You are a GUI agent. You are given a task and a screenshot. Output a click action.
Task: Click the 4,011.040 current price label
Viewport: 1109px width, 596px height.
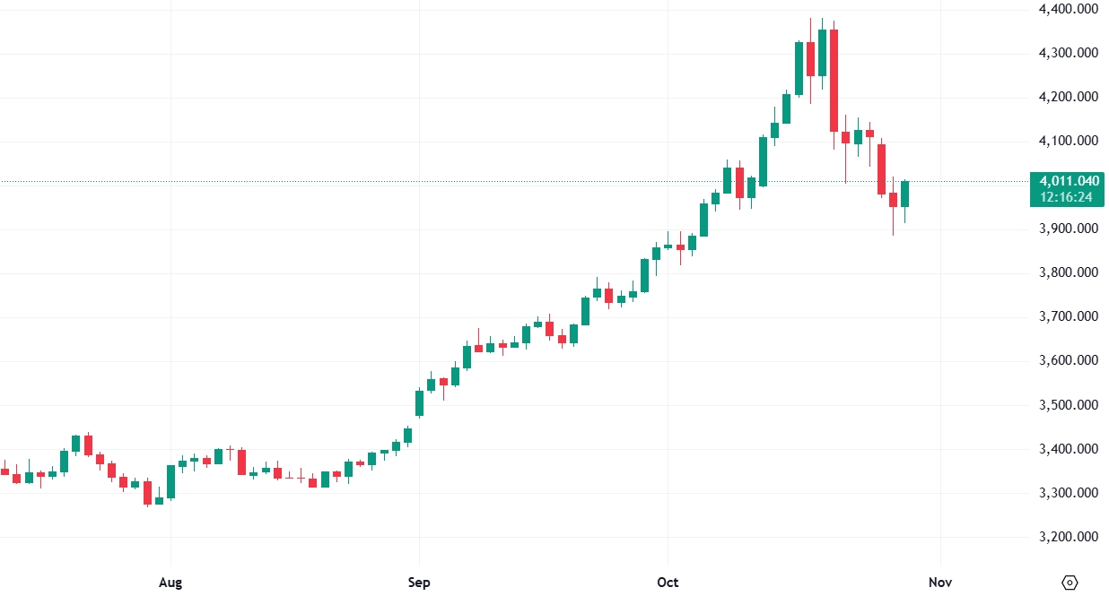[1069, 181]
